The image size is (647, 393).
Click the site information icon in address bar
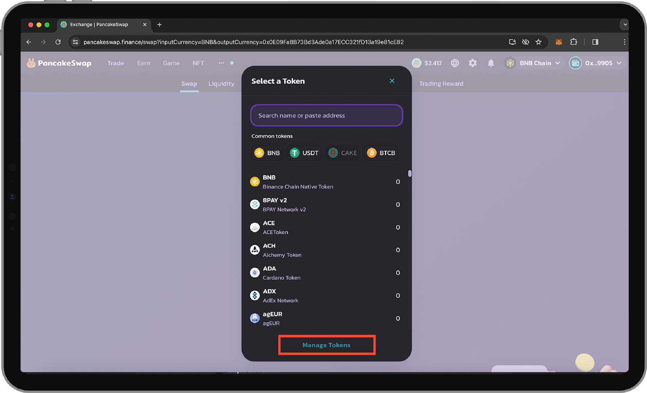point(75,42)
